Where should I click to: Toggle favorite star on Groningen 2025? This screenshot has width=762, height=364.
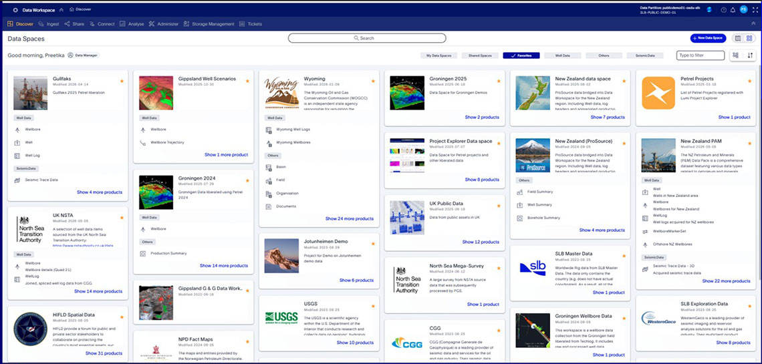499,81
